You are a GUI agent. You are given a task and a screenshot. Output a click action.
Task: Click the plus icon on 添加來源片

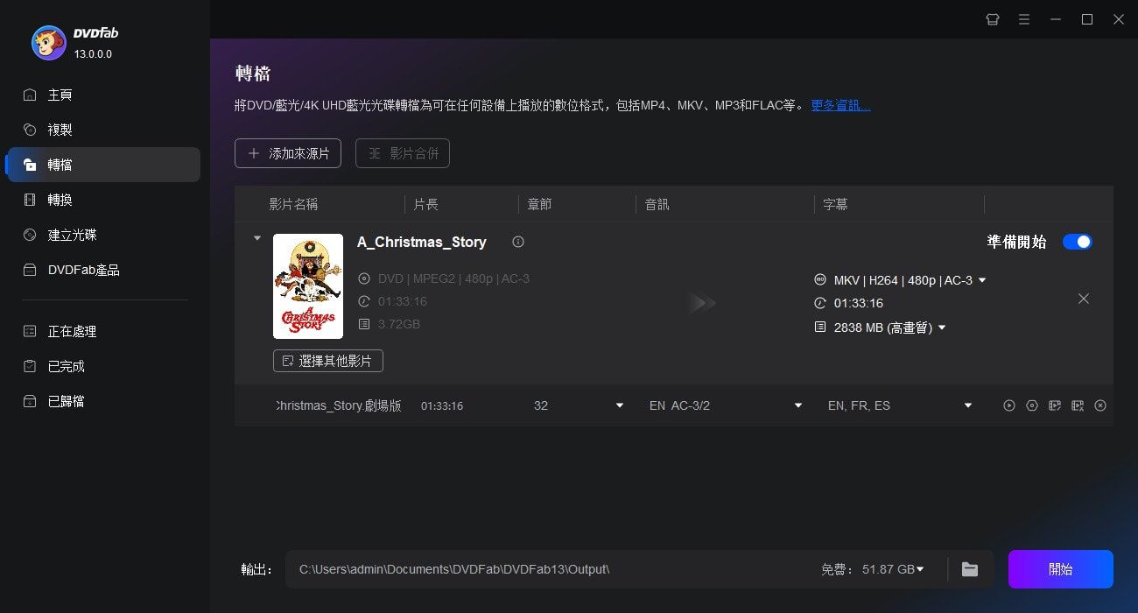tap(254, 153)
